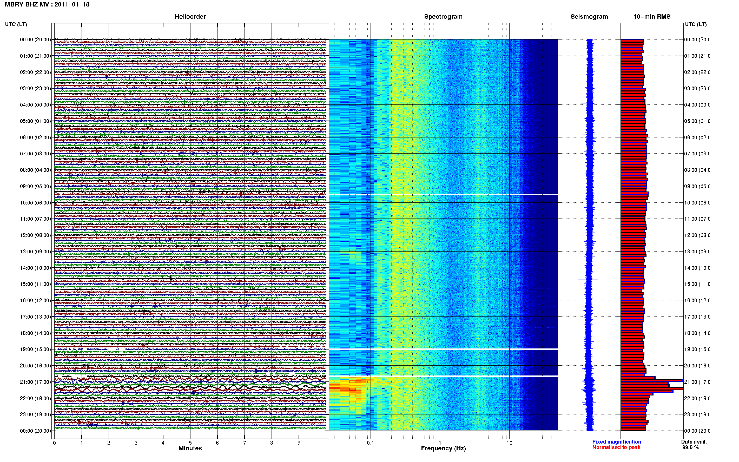The height and width of the screenshot is (462, 739).
Task: Click left axis label '16:00 (12:00)'
Action: pyautogui.click(x=35, y=300)
